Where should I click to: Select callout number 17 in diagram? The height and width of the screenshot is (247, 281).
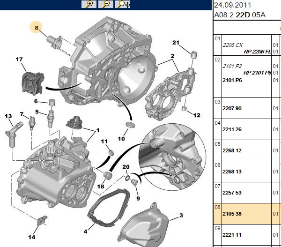(x=19, y=59)
